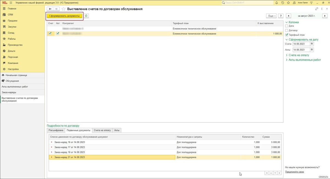Viewport: 330px width, 179px height.
Task: Follow the Предложите свою link
Action: coord(294,172)
